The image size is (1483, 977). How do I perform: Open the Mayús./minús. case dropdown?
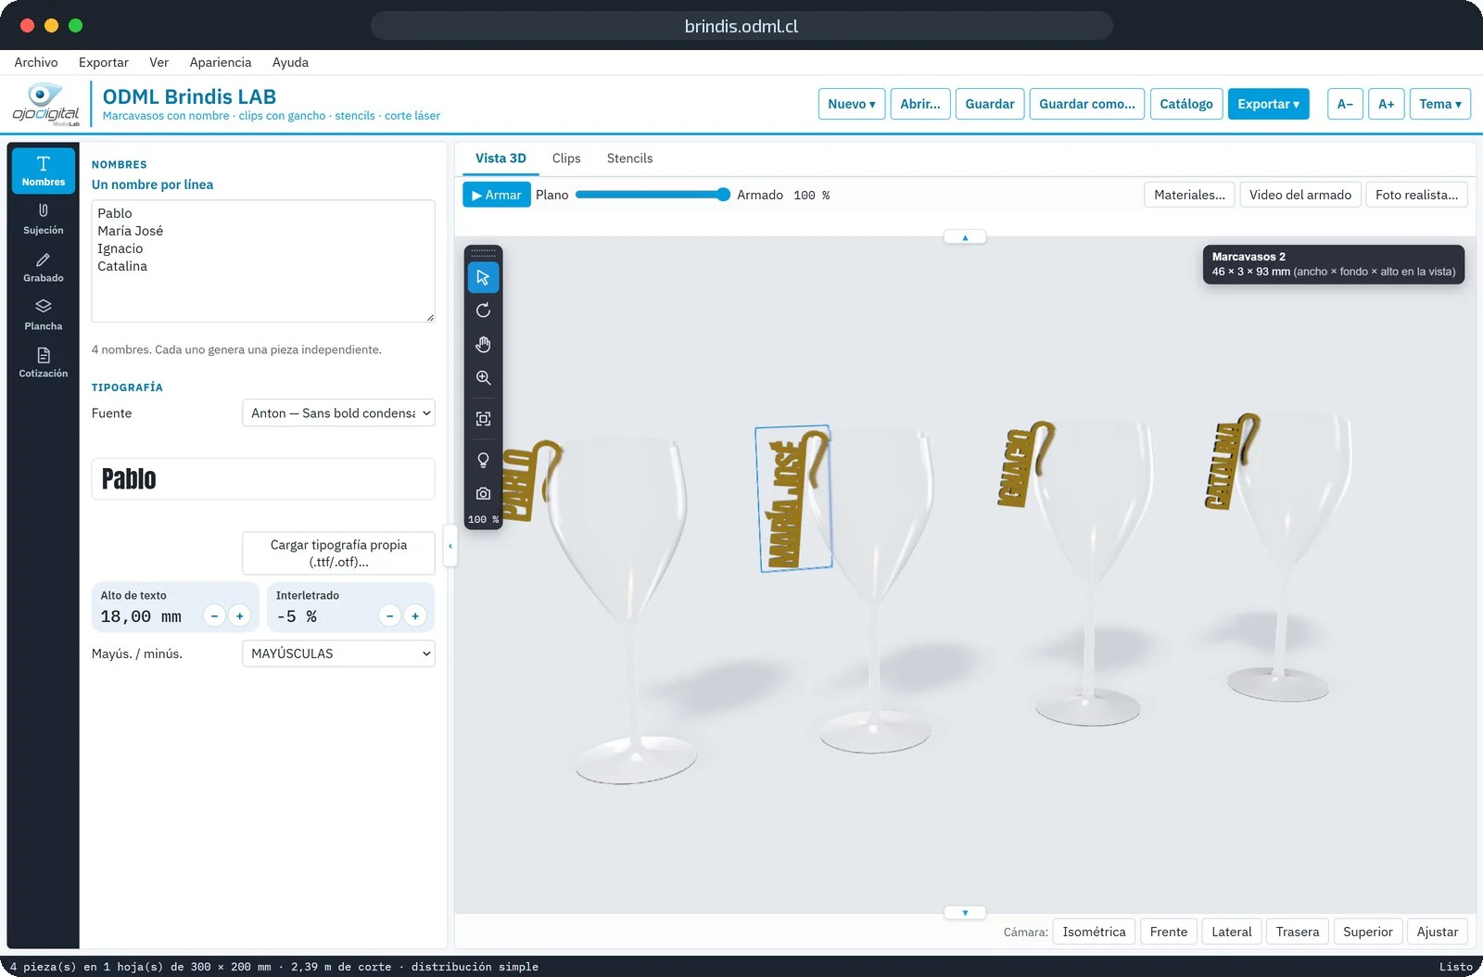(338, 653)
